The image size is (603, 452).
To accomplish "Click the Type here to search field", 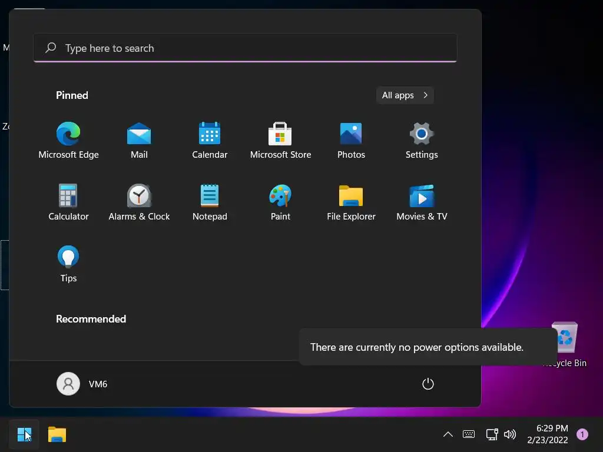I will pos(245,48).
